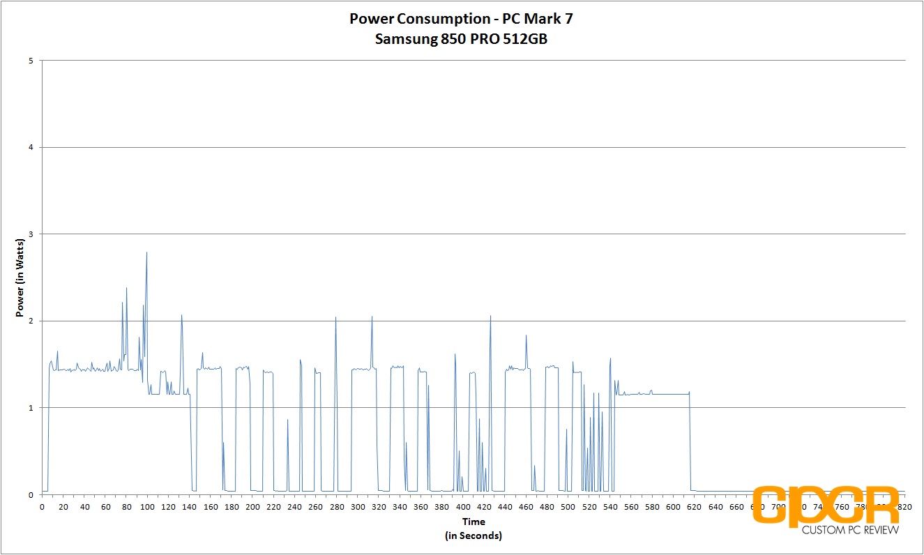This screenshot has height=555, width=924.
Task: Click the power axis value "2"
Action: point(32,321)
